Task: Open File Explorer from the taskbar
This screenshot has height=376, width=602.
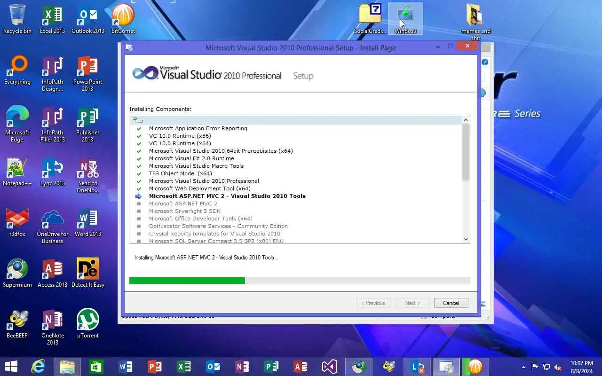Action: (x=67, y=367)
